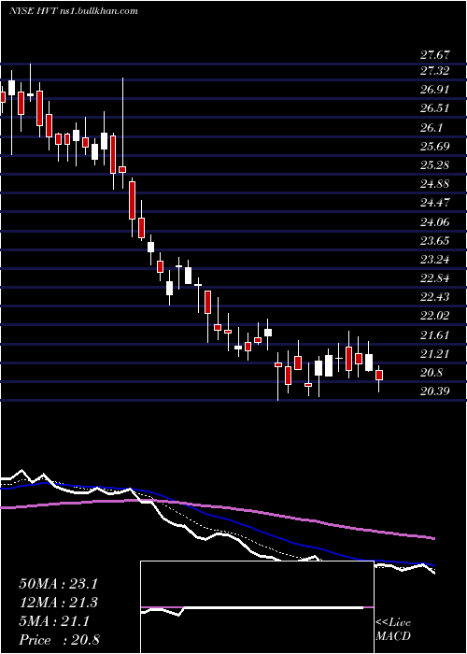Image resolution: width=467 pixels, height=654 pixels.
Task: Click the 25.69 price axis label
Action: pos(435,147)
